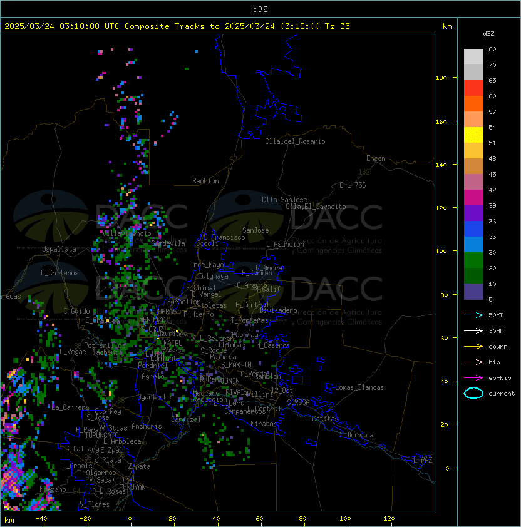Click the 'Clla.del_Rosario' map label

295,141
